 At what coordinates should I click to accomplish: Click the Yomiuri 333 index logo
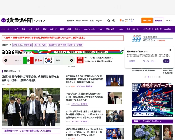pos(137,38)
